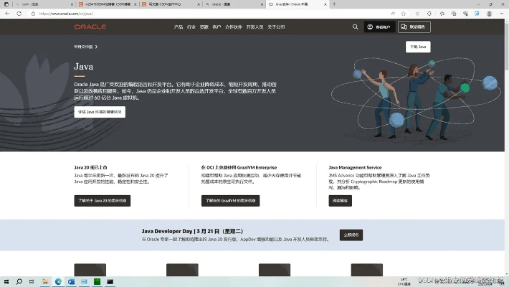
Task: Click the orange extension icon in toolbar
Action: 417,14
